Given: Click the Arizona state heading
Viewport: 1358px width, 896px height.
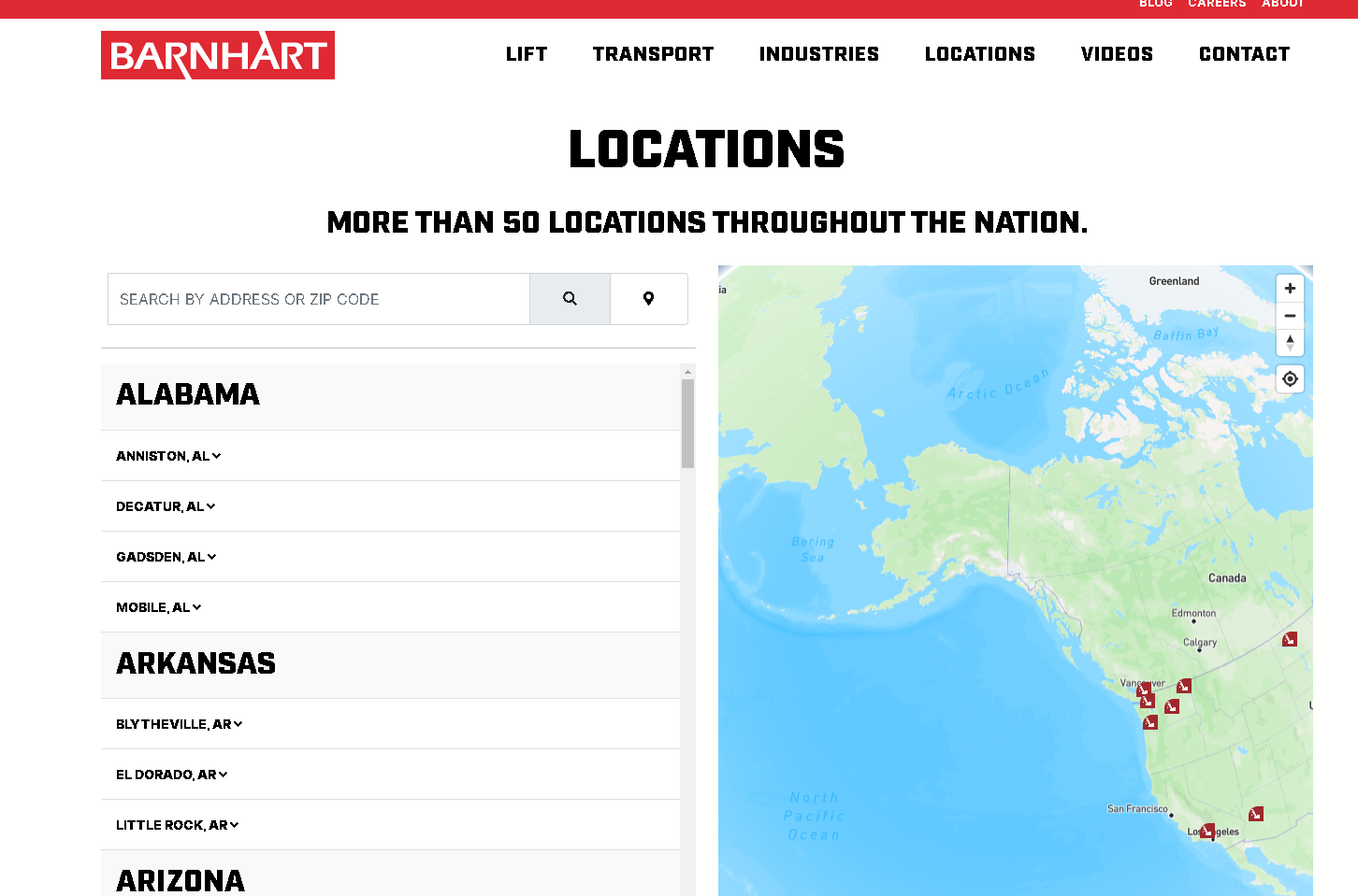Looking at the screenshot, I should pyautogui.click(x=181, y=880).
